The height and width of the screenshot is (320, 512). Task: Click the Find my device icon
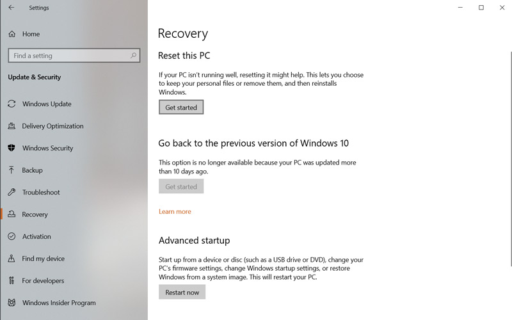pos(11,259)
